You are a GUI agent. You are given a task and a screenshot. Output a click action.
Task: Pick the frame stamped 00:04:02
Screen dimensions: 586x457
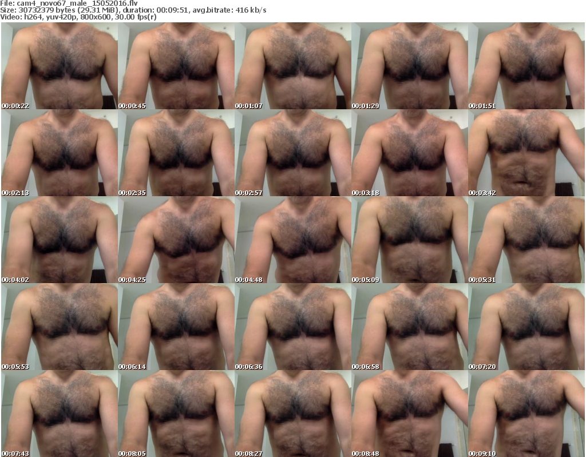[x=60, y=240]
